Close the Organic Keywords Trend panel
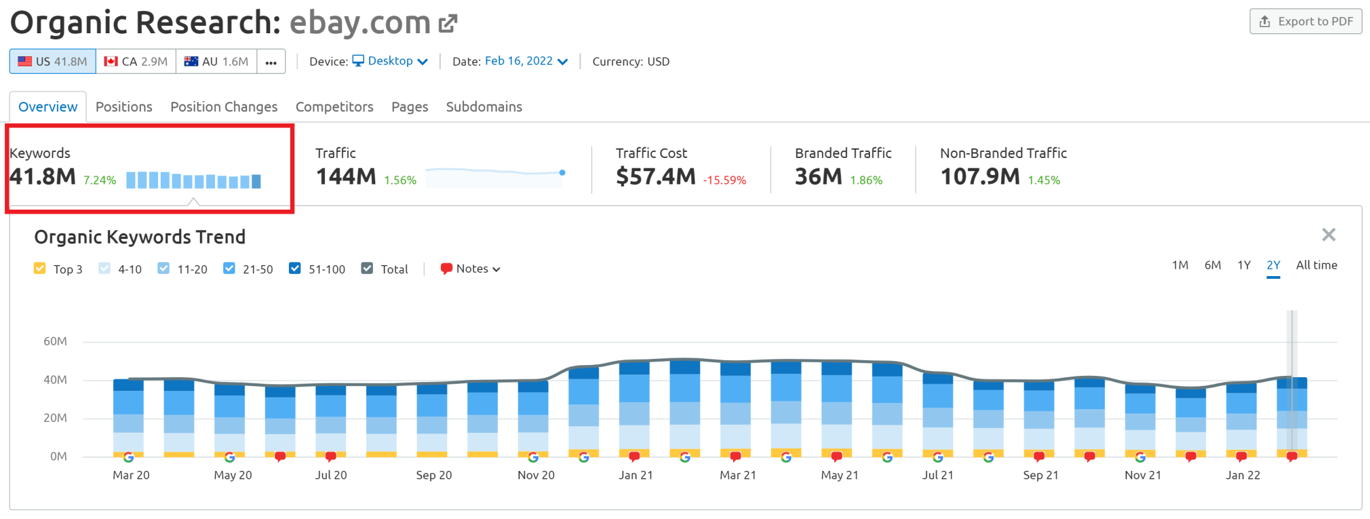This screenshot has width=1370, height=519. 1329,235
